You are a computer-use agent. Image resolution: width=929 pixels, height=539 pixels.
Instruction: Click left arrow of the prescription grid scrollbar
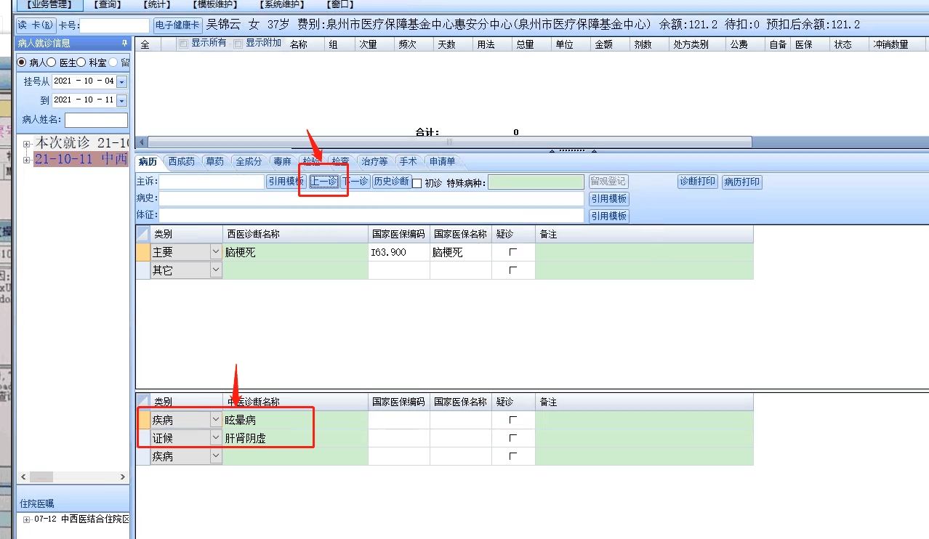(142, 142)
